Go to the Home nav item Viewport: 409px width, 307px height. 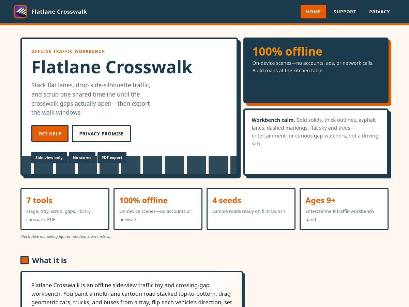pos(313,12)
